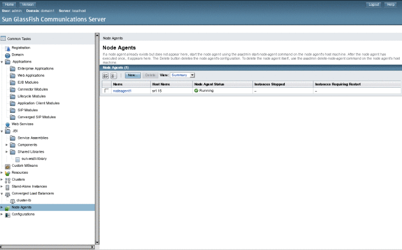The width and height of the screenshot is (402, 250).
Task: Click the Components folder icon
Action: click(x=13, y=145)
